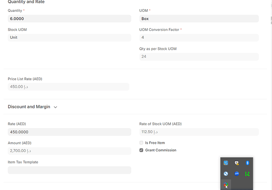Click the Item Tax Template label

point(23,162)
